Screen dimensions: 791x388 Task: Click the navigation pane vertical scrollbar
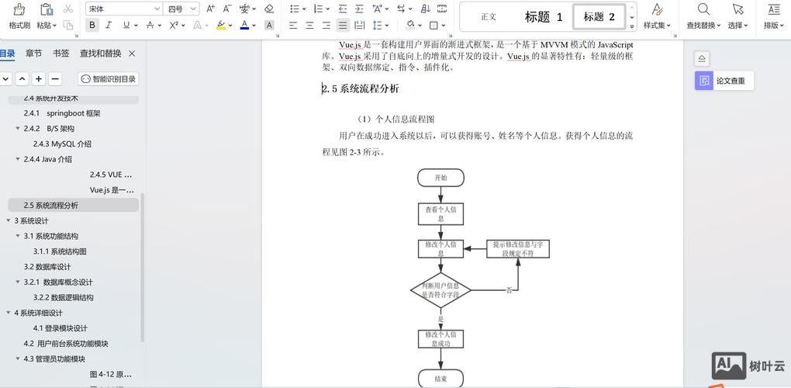(x=142, y=268)
